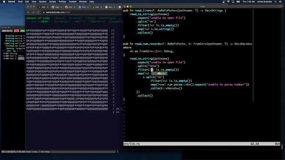The width and height of the screenshot is (285, 160).
Task: Click the browser forward arrow
Action: 33,12
